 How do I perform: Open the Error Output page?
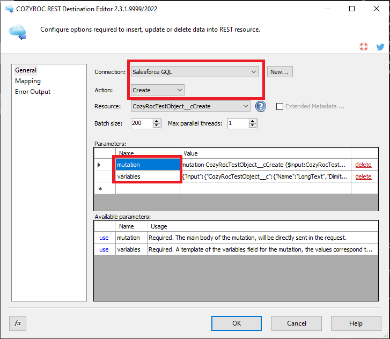tap(33, 92)
